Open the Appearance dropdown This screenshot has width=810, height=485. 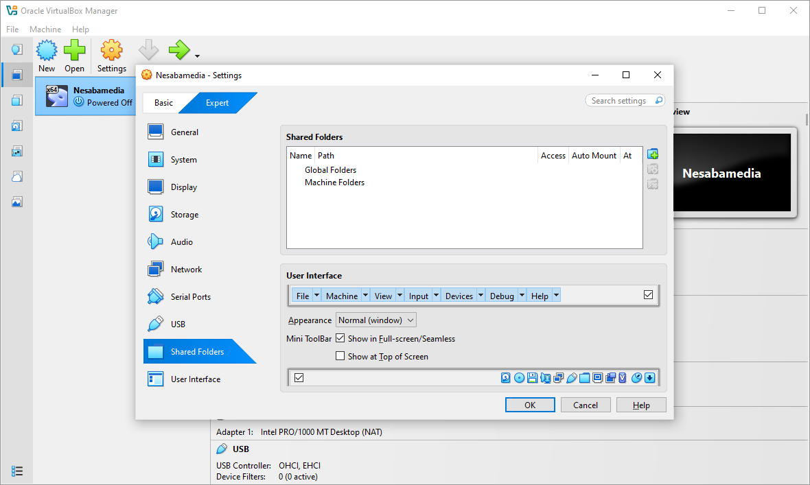pyautogui.click(x=376, y=320)
